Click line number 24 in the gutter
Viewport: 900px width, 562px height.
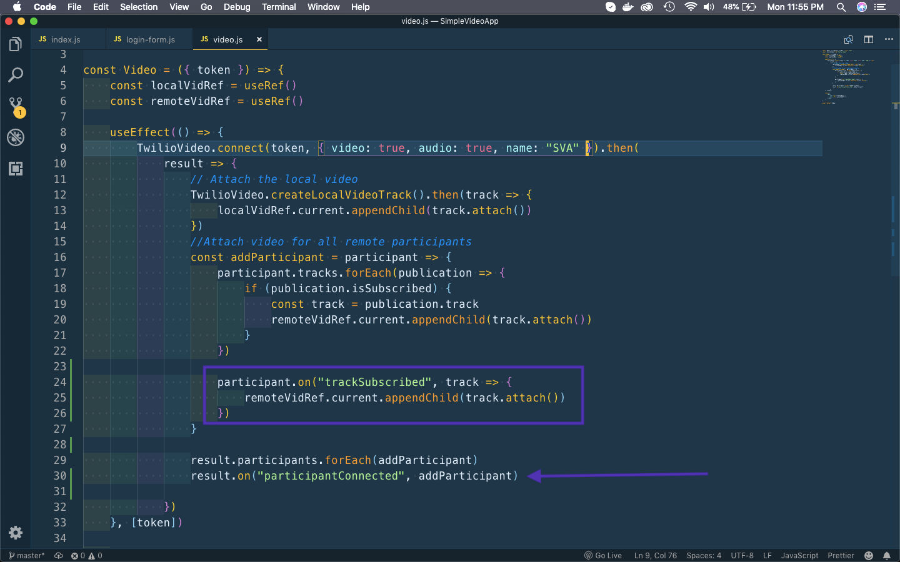click(x=60, y=382)
